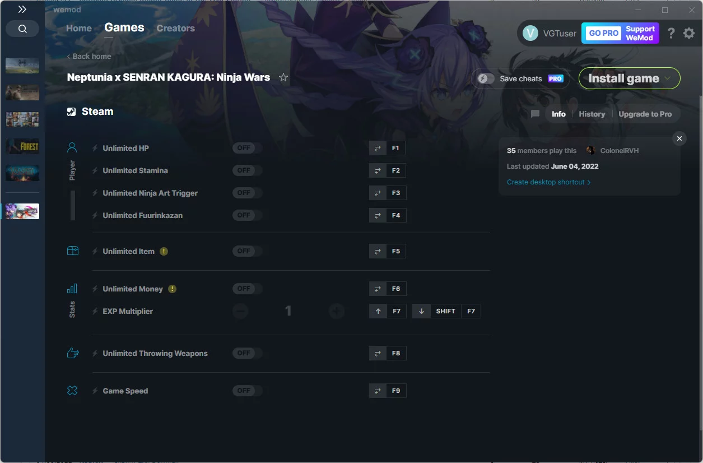Viewport: 703px width, 463px height.
Task: Click the F3 hotkey swap icon
Action: [378, 193]
